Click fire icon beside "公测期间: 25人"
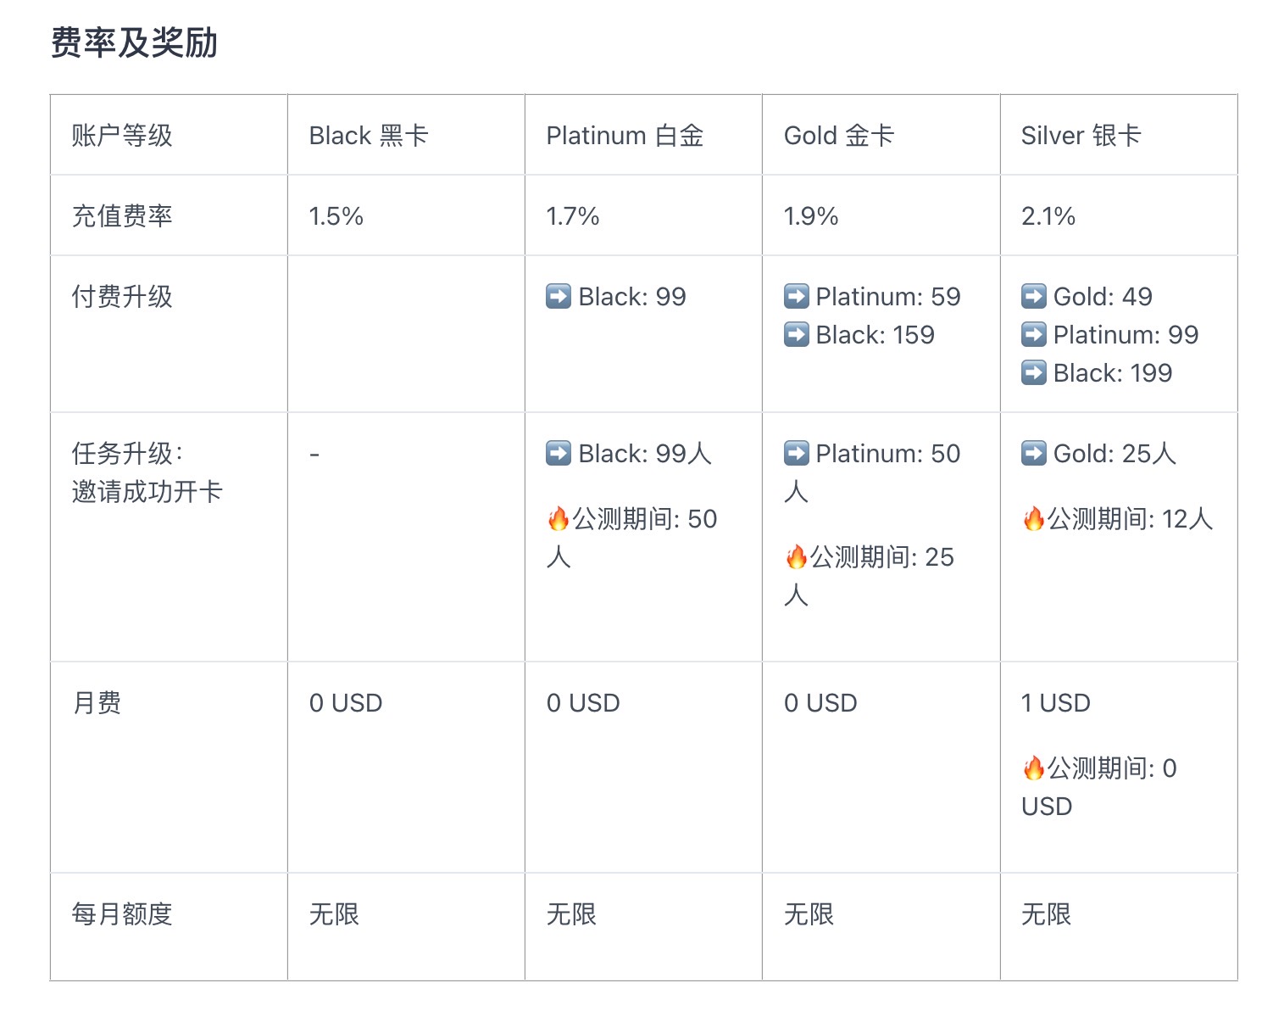Screen dimensions: 1273x1011 (x=797, y=557)
